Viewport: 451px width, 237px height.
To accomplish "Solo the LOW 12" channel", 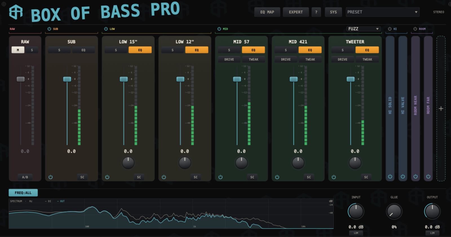I will pyautogui.click(x=173, y=50).
